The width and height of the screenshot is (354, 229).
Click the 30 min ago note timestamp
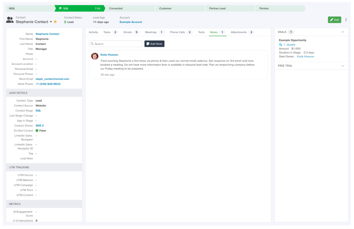pyautogui.click(x=108, y=75)
